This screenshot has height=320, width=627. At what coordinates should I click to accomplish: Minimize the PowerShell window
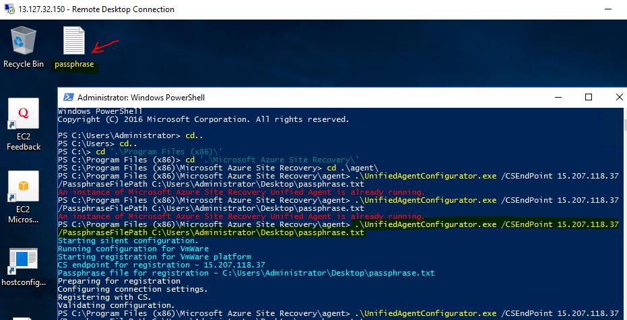pyautogui.click(x=558, y=97)
